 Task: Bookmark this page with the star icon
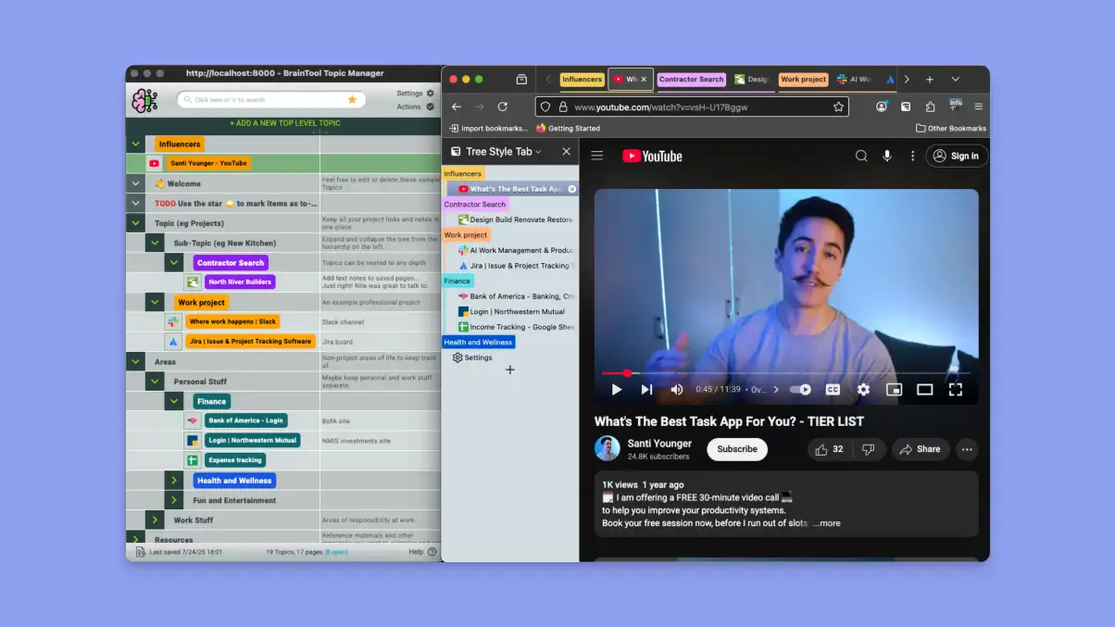(x=839, y=107)
